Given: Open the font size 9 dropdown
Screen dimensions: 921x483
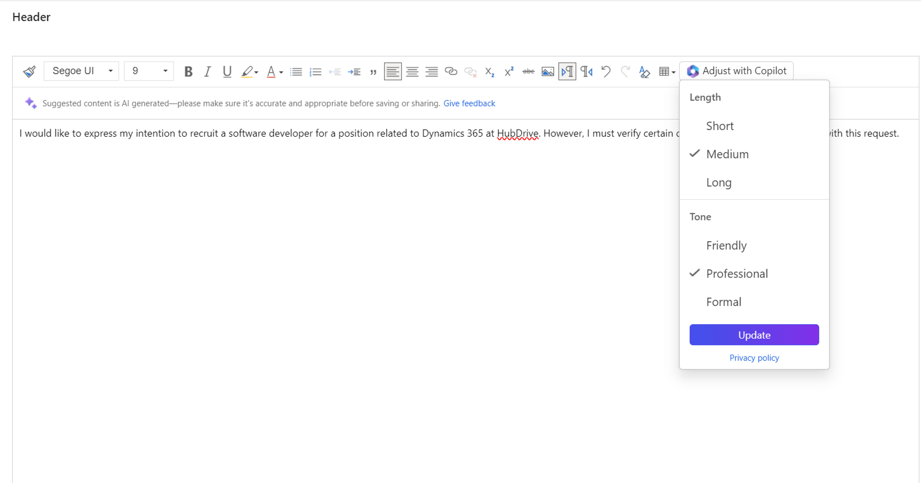Looking at the screenshot, I should tap(149, 71).
